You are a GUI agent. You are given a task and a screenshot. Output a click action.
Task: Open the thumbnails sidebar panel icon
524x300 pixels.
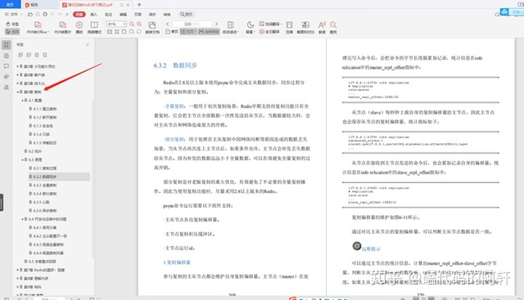pyautogui.click(x=7, y=56)
